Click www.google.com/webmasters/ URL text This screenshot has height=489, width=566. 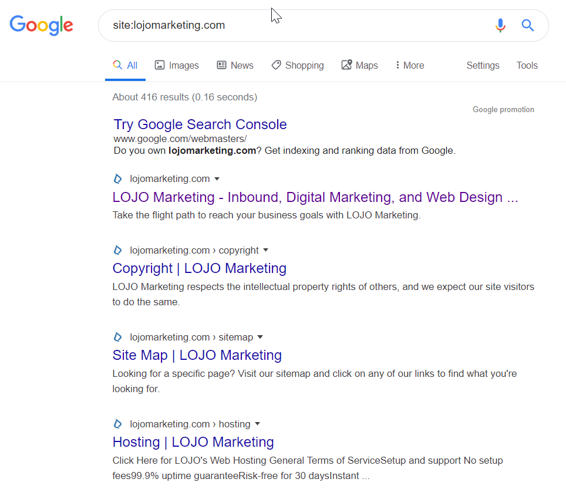coord(180,139)
